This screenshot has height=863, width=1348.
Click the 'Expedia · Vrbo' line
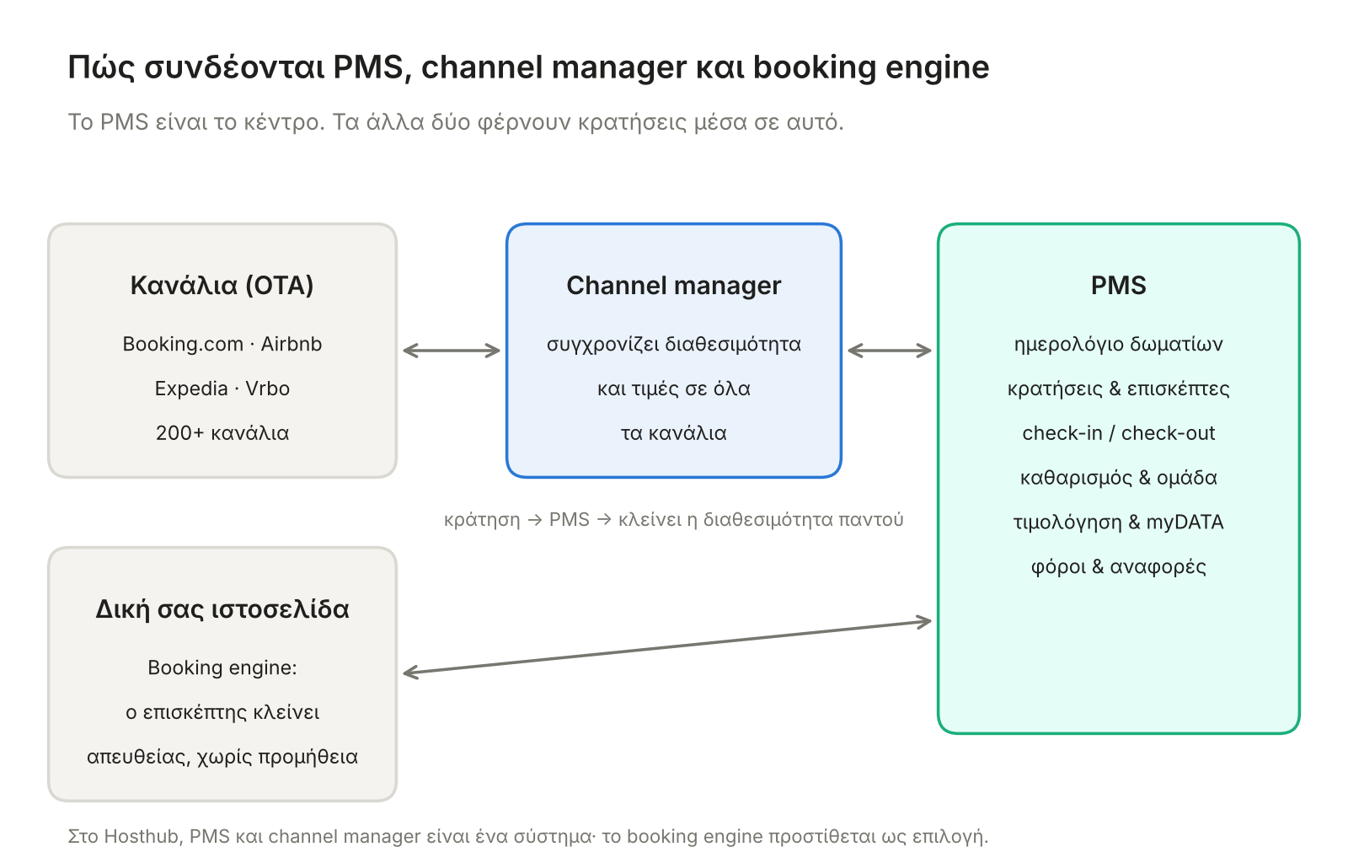(222, 389)
